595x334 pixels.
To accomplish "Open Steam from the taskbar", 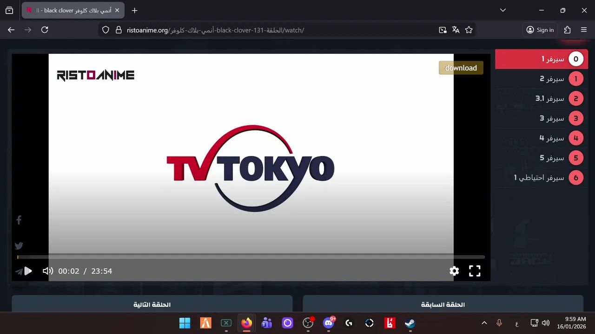I will tap(410, 323).
